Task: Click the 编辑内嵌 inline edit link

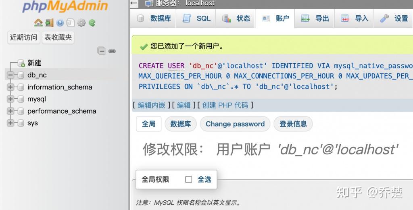Action: pyautogui.click(x=152, y=105)
